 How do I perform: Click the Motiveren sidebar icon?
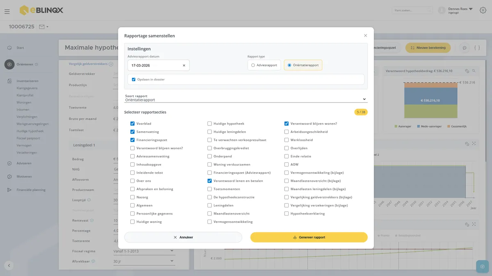[x=9, y=177]
